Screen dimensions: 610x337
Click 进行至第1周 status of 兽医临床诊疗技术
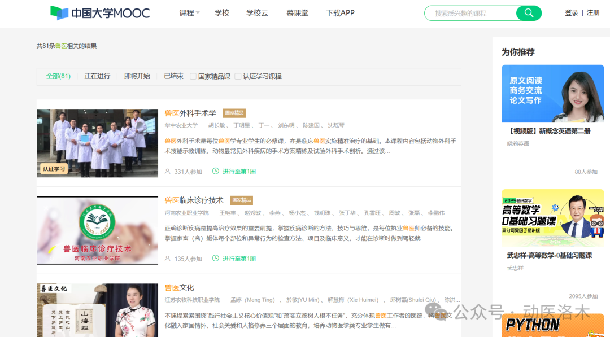(x=239, y=259)
